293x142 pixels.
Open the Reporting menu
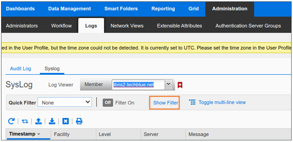click(163, 8)
